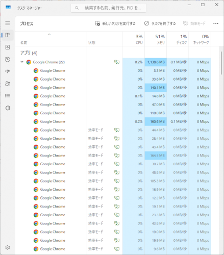Open the Details list page icon

coord(8,96)
